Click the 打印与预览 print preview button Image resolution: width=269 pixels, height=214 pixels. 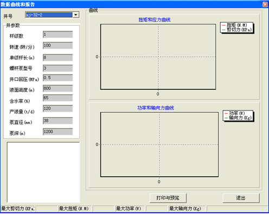(168, 198)
